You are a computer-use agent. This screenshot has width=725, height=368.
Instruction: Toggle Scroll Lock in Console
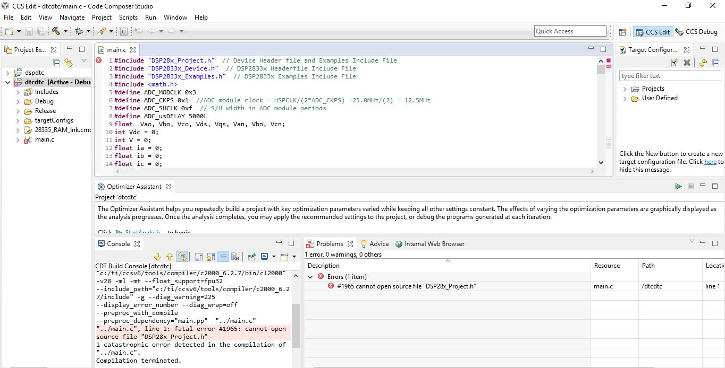(x=210, y=257)
